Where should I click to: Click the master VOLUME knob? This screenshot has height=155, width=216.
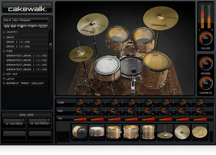point(205,38)
